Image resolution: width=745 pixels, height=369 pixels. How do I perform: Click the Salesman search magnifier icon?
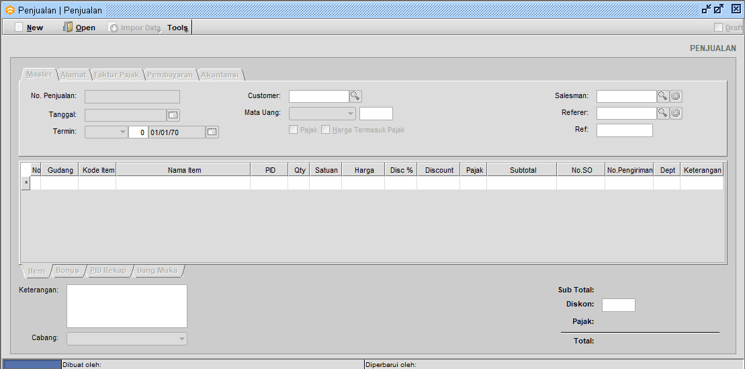tap(662, 96)
